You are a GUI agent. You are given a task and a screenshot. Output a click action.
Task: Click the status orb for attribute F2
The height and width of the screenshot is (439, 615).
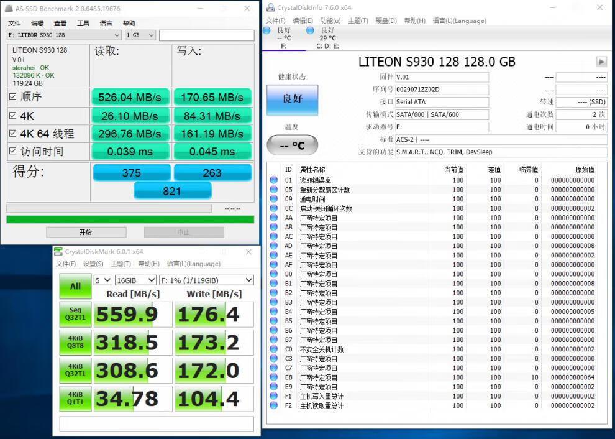273,405
